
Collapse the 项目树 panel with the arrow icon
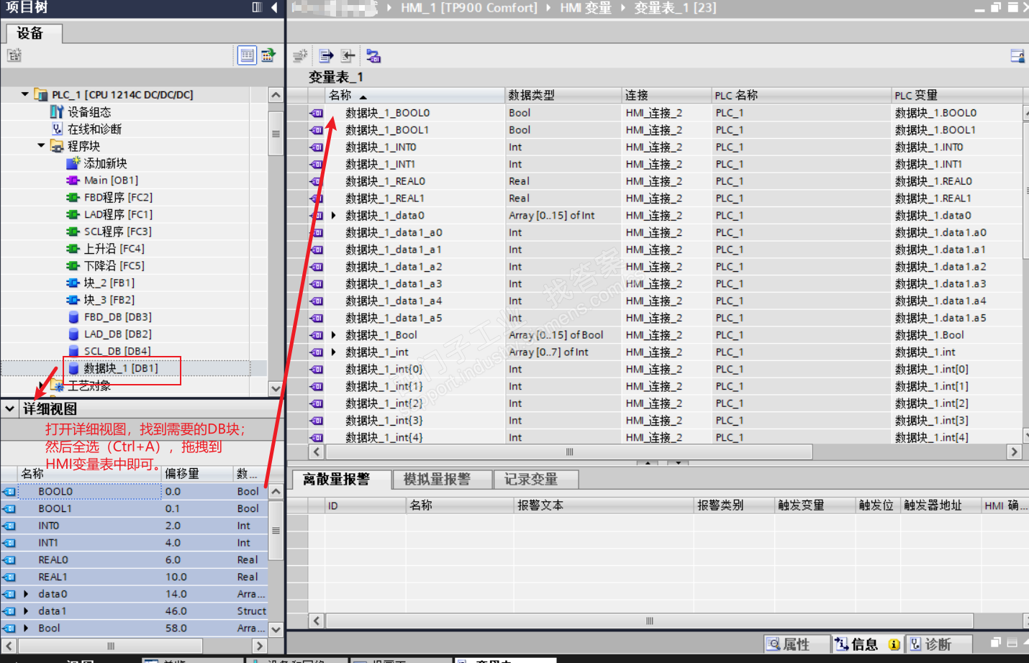click(x=274, y=7)
